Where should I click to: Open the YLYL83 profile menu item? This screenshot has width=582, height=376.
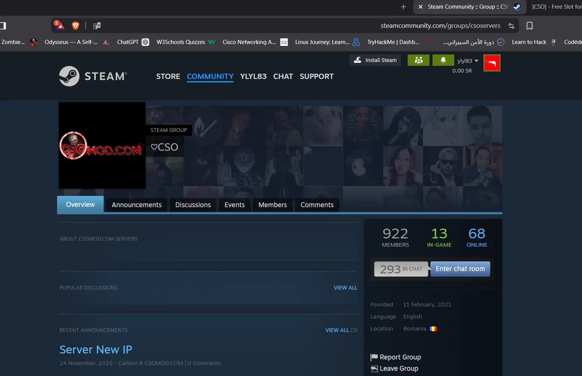point(254,76)
